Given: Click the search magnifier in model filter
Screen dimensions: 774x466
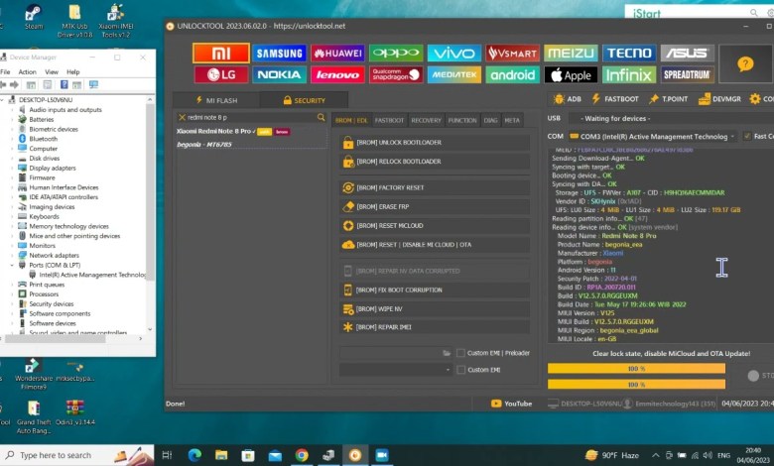Looking at the screenshot, I should 321,117.
